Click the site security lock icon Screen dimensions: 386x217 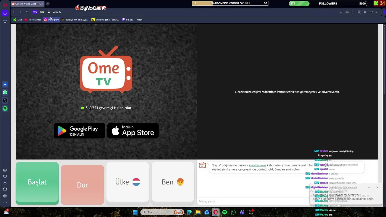pyautogui.click(x=49, y=12)
